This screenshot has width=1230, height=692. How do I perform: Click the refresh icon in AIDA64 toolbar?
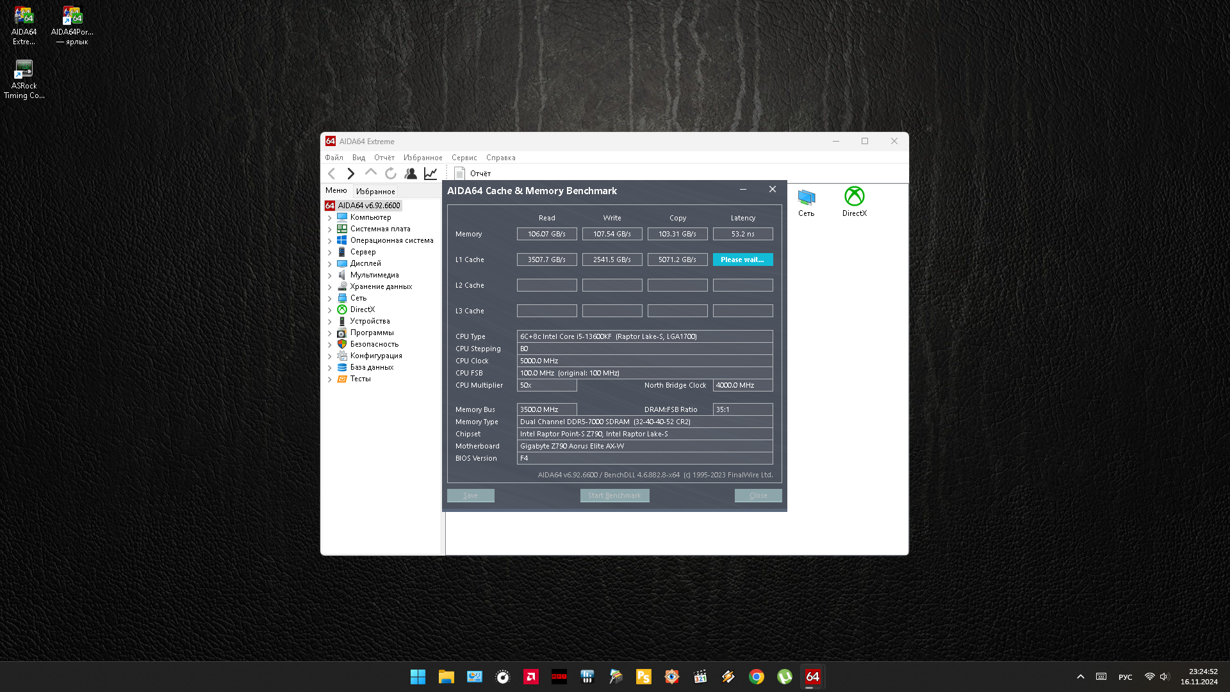click(390, 174)
